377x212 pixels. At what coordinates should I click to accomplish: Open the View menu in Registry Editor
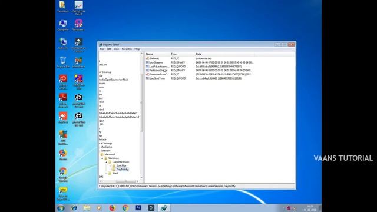[116, 49]
